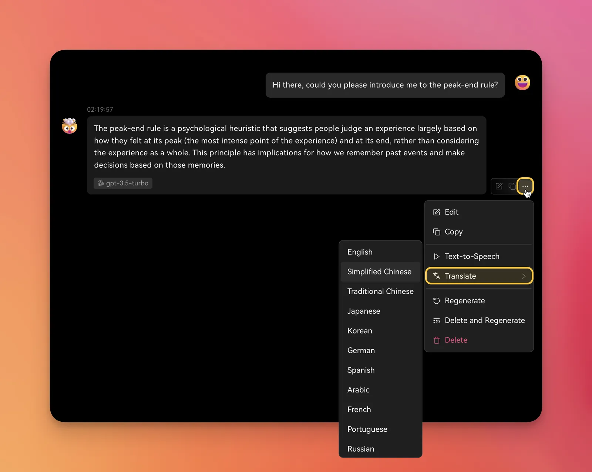Click the user's peak-end rule message bubble

(x=385, y=85)
